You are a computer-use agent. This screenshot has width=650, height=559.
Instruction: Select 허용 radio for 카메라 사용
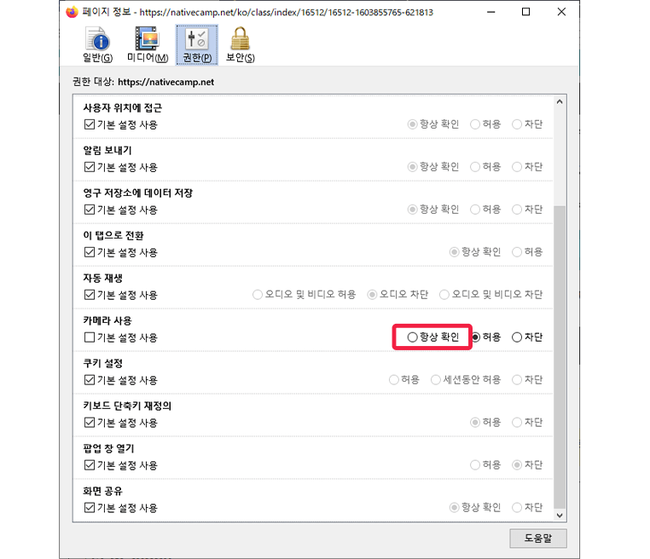click(x=476, y=337)
